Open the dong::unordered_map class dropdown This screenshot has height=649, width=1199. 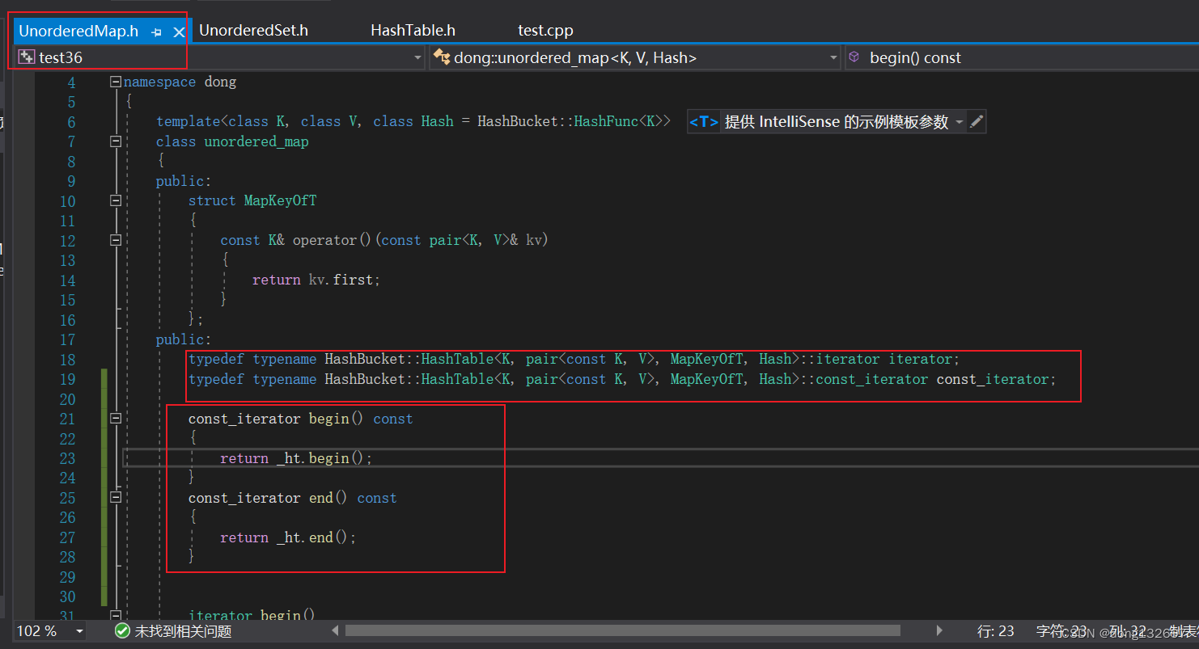coord(834,58)
